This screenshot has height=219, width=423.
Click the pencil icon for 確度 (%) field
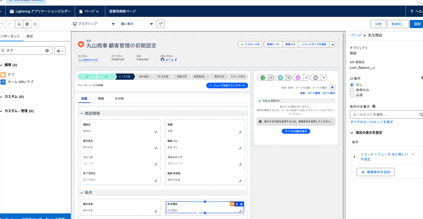pyautogui.click(x=240, y=148)
